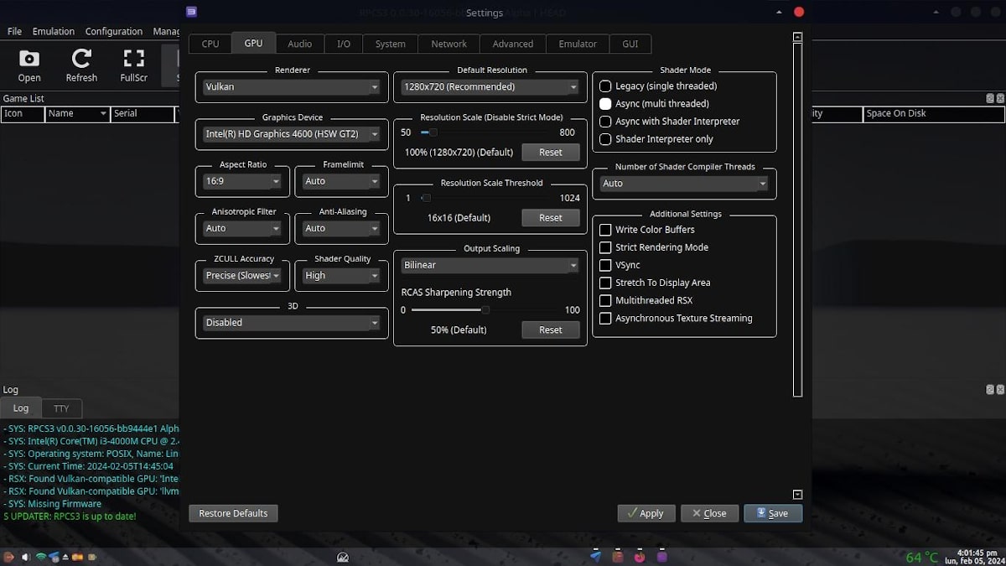Reset the Resolution Scale Threshold
The width and height of the screenshot is (1006, 566).
tap(551, 217)
